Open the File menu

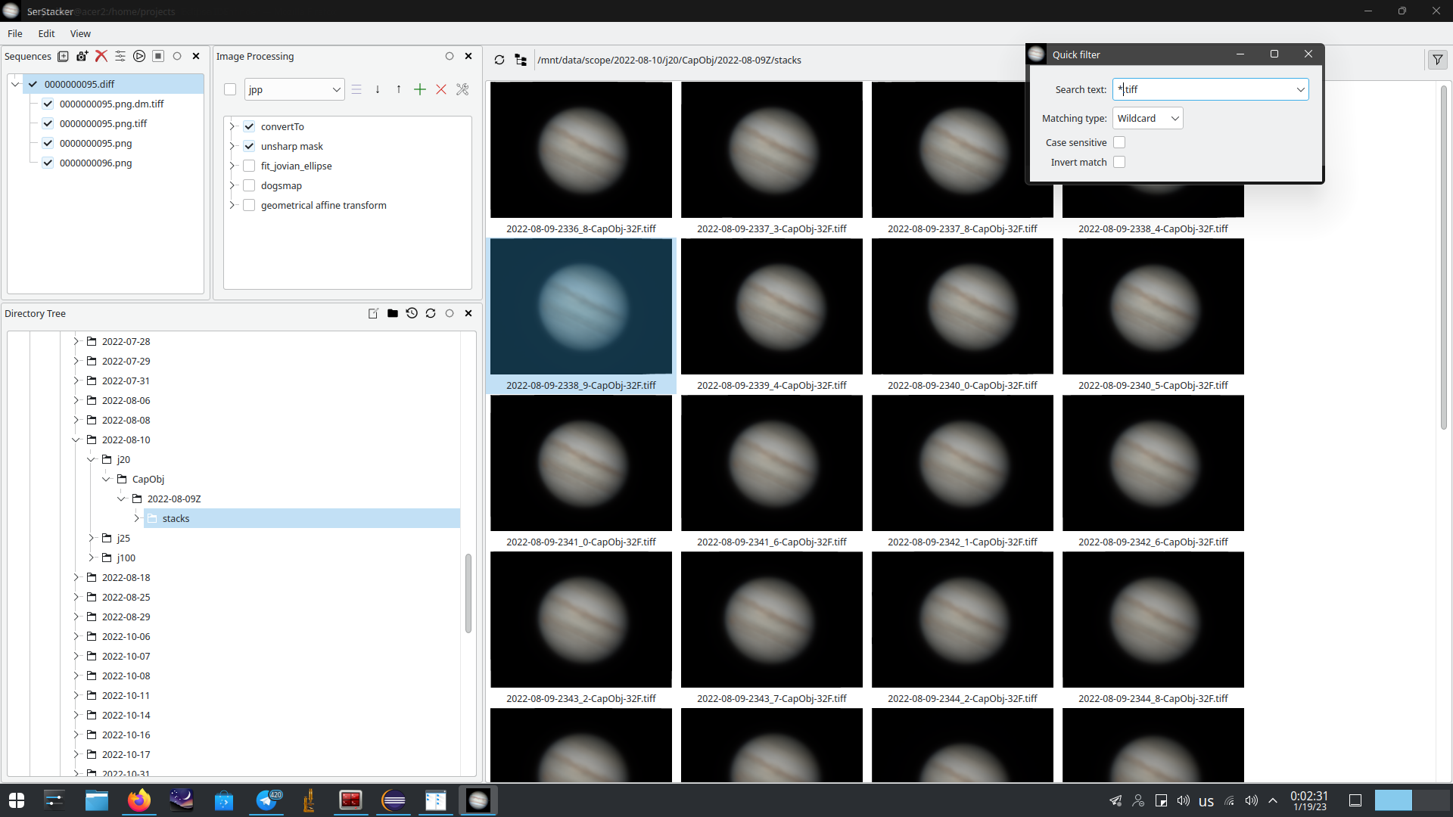tap(15, 33)
